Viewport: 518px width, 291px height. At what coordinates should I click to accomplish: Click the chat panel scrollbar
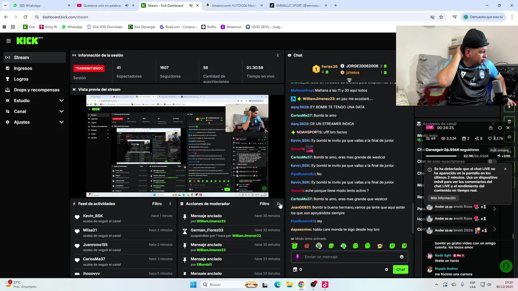click(413, 218)
